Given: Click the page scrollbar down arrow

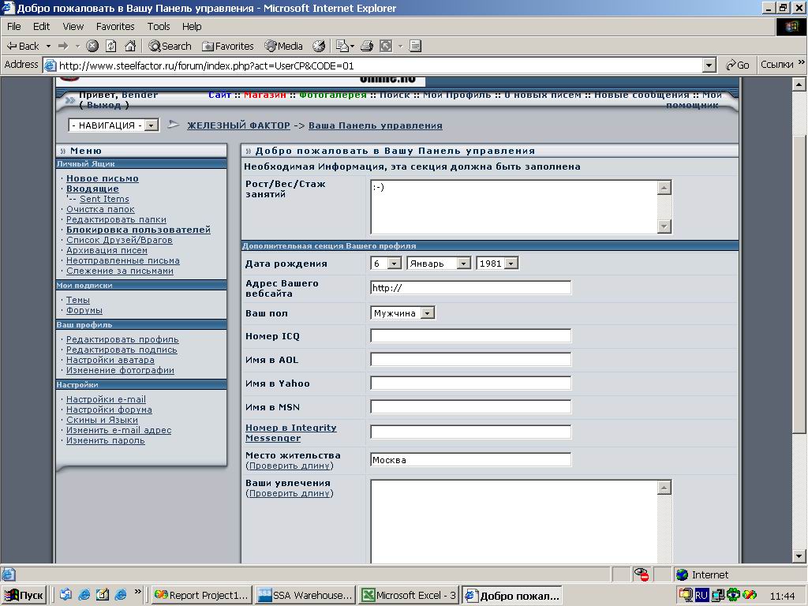Looking at the screenshot, I should coord(799,557).
